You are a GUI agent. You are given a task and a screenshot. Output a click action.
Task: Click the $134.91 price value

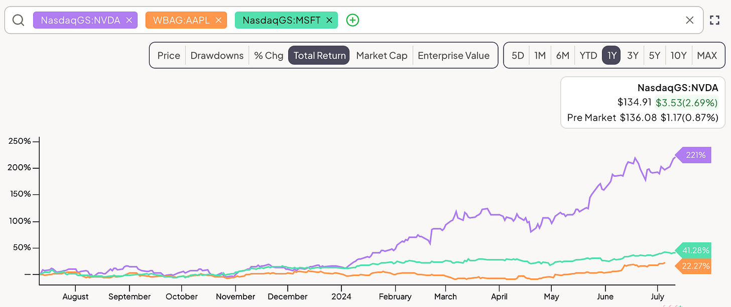(635, 102)
